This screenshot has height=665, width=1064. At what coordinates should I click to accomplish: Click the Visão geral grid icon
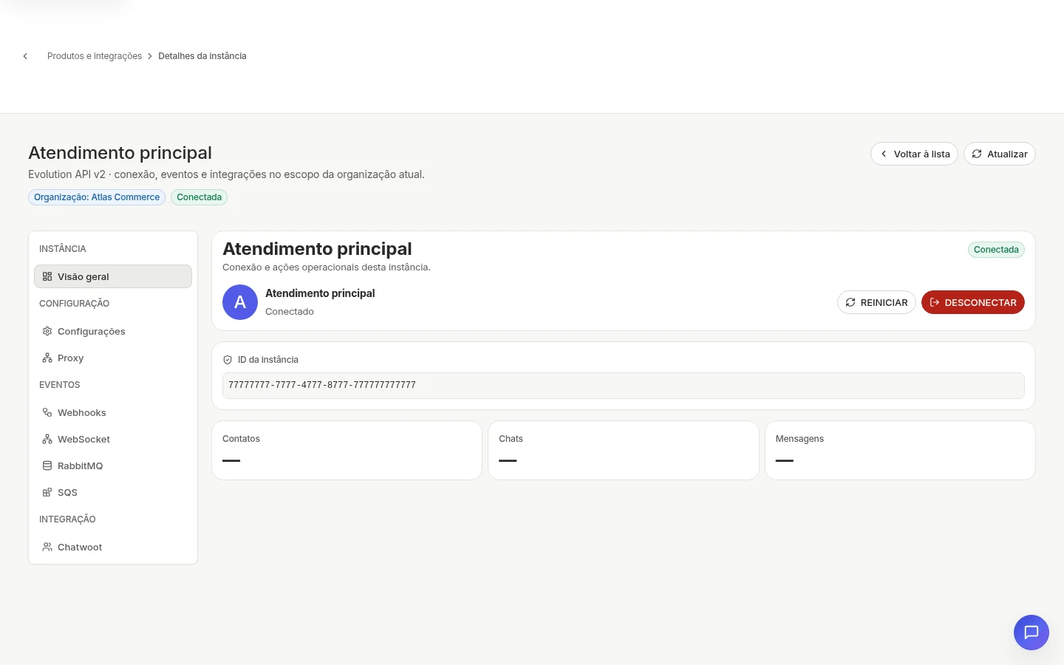pos(47,276)
